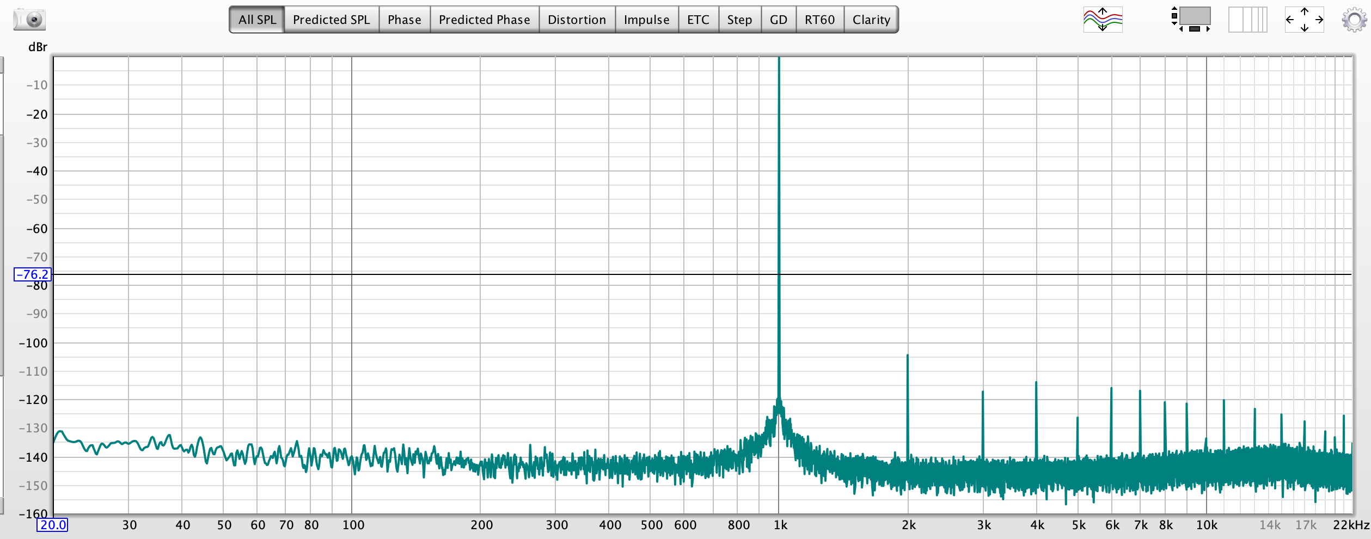
Task: Select the Predicted Phase tab
Action: (485, 20)
